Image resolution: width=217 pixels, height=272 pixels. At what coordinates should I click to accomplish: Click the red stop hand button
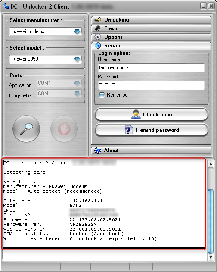(x=64, y=129)
